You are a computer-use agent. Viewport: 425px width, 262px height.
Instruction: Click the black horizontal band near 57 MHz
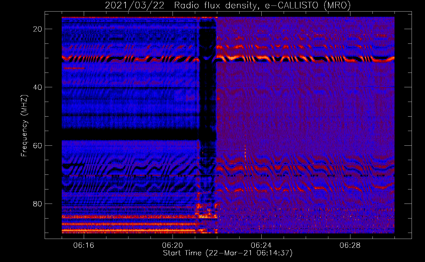(130, 135)
